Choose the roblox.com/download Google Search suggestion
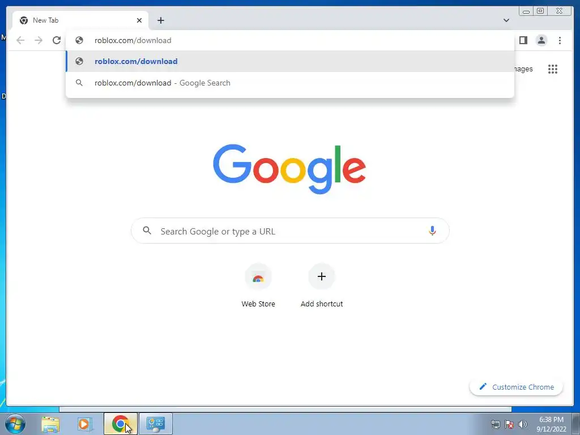Viewport: 580px width, 435px height. point(290,83)
